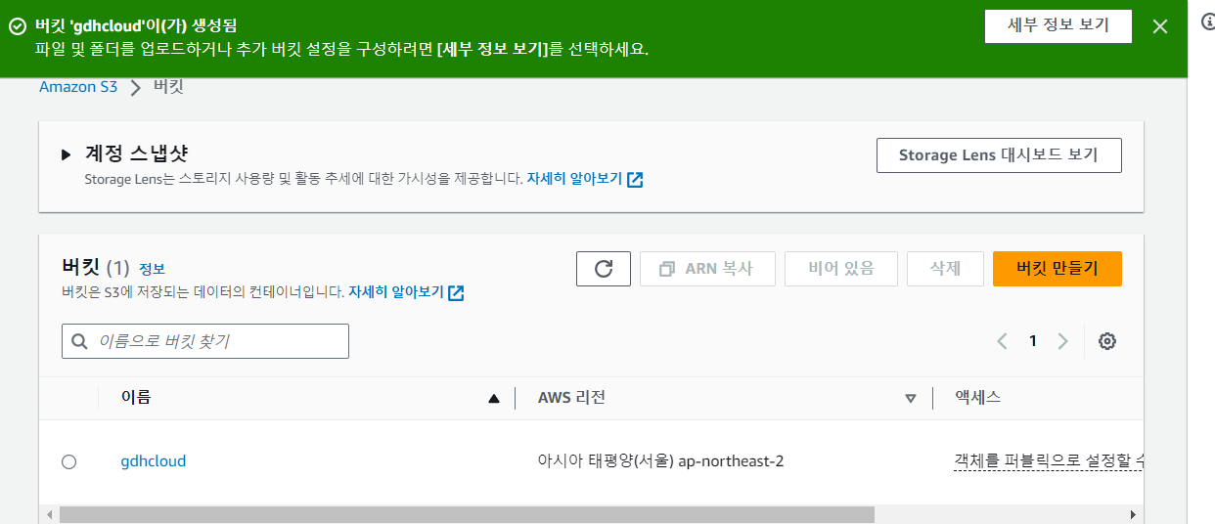Click the access status 객체를 퍼블릭으로 설정할 수
Viewport: 1215px width, 524px height.
[x=1049, y=460]
